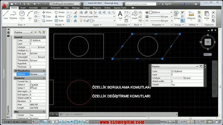Screen dimensions: 223x125
Task: Open the Unsaved Layer State dropdown
Action: tap(97, 16)
